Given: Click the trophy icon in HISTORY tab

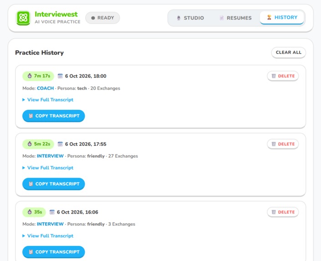Looking at the screenshot, I should pyautogui.click(x=269, y=17).
